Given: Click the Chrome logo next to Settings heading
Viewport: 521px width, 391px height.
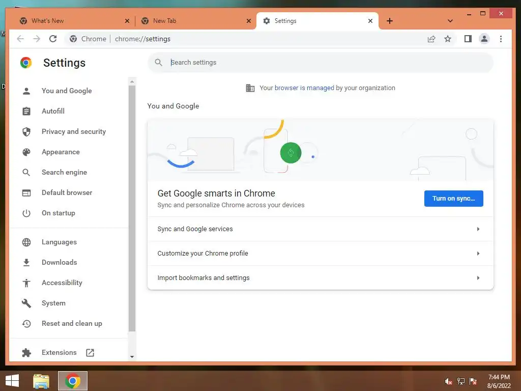Looking at the screenshot, I should 26,63.
